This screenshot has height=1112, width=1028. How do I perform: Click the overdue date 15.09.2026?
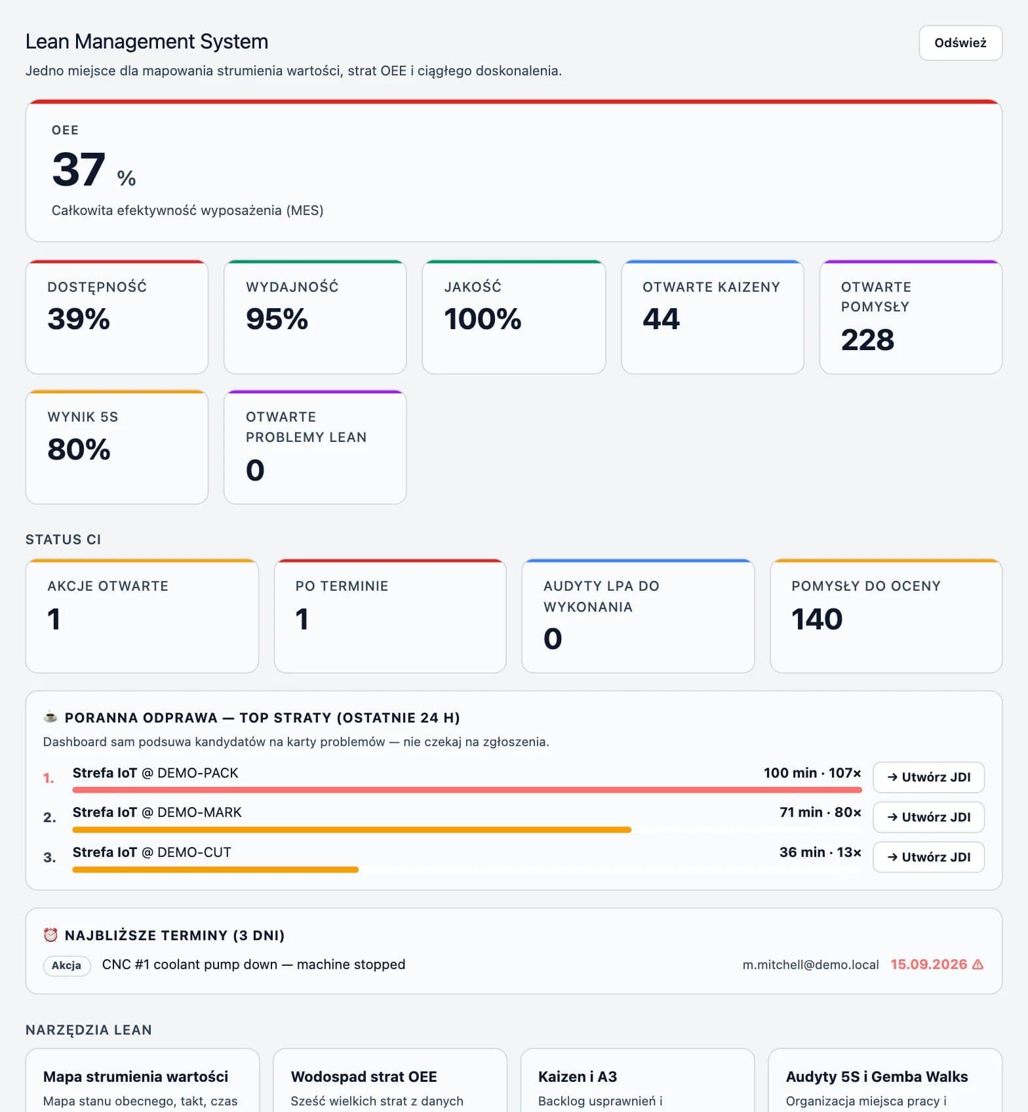point(928,964)
